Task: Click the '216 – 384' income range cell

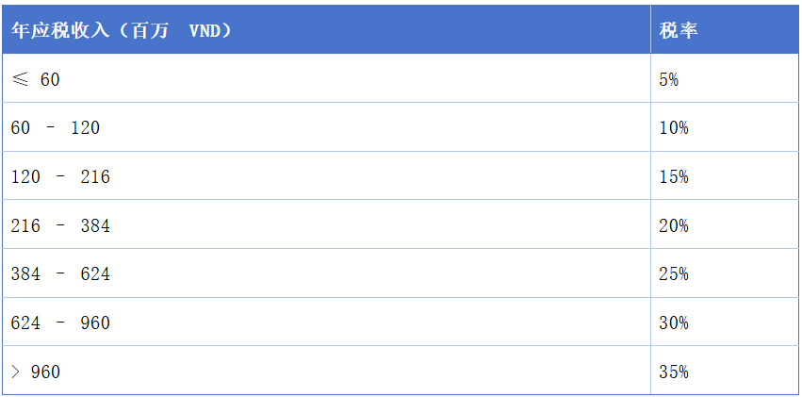Action: click(60, 226)
